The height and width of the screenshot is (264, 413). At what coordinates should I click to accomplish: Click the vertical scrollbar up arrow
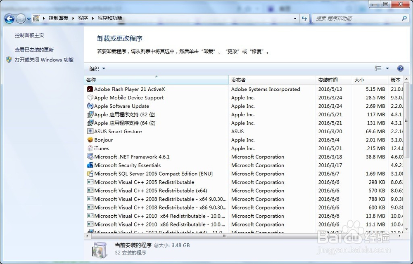[406, 79]
